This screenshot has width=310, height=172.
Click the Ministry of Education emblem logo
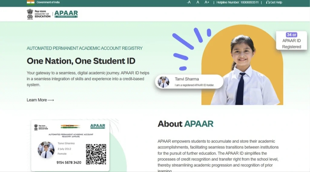[x=30, y=14]
